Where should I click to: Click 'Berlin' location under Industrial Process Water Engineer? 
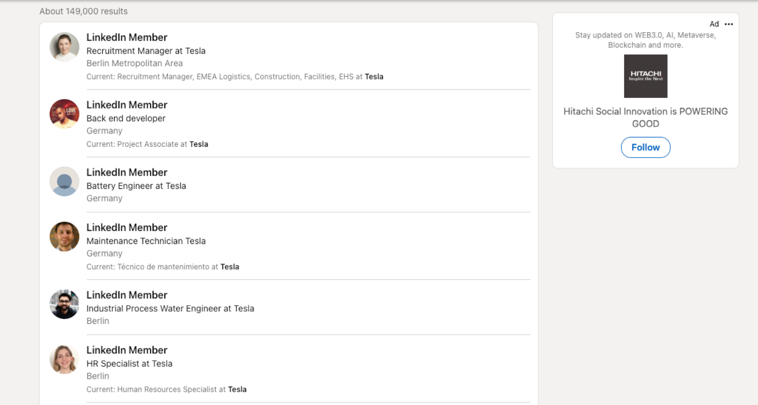pyautogui.click(x=98, y=321)
